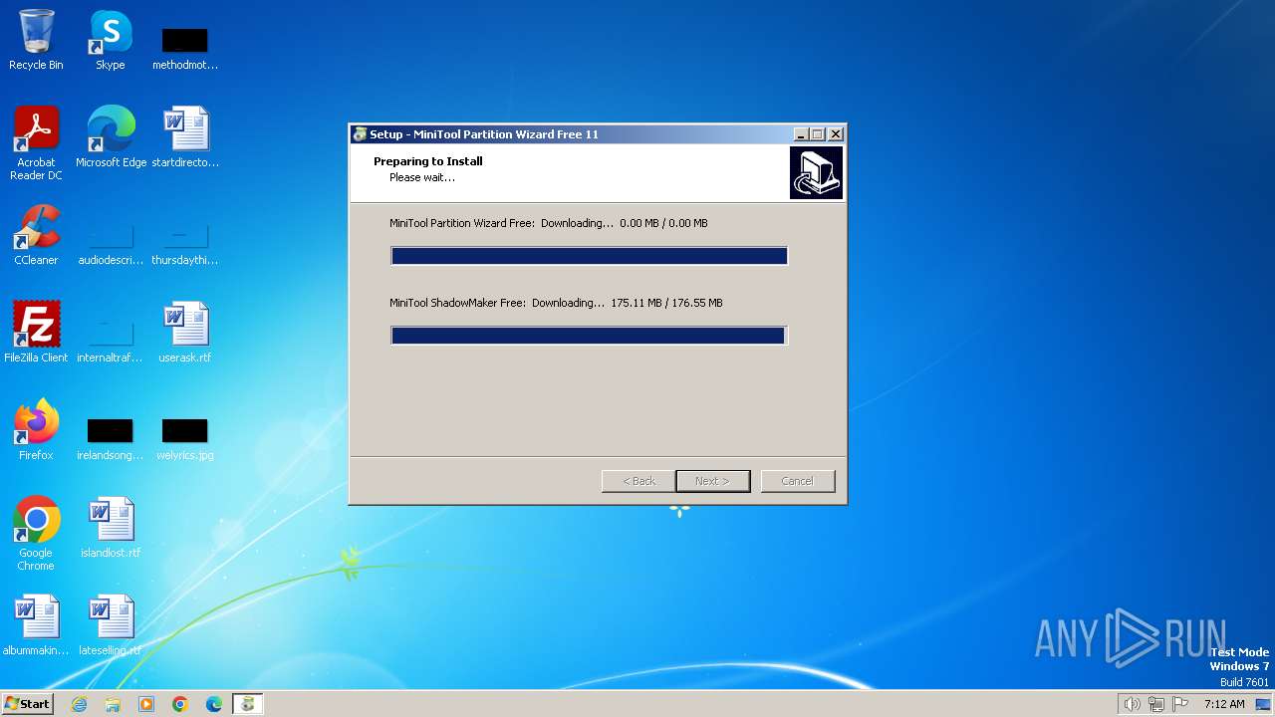Click the '0.00 MB / 0.00 MB' status text
The image size is (1275, 717).
[663, 223]
